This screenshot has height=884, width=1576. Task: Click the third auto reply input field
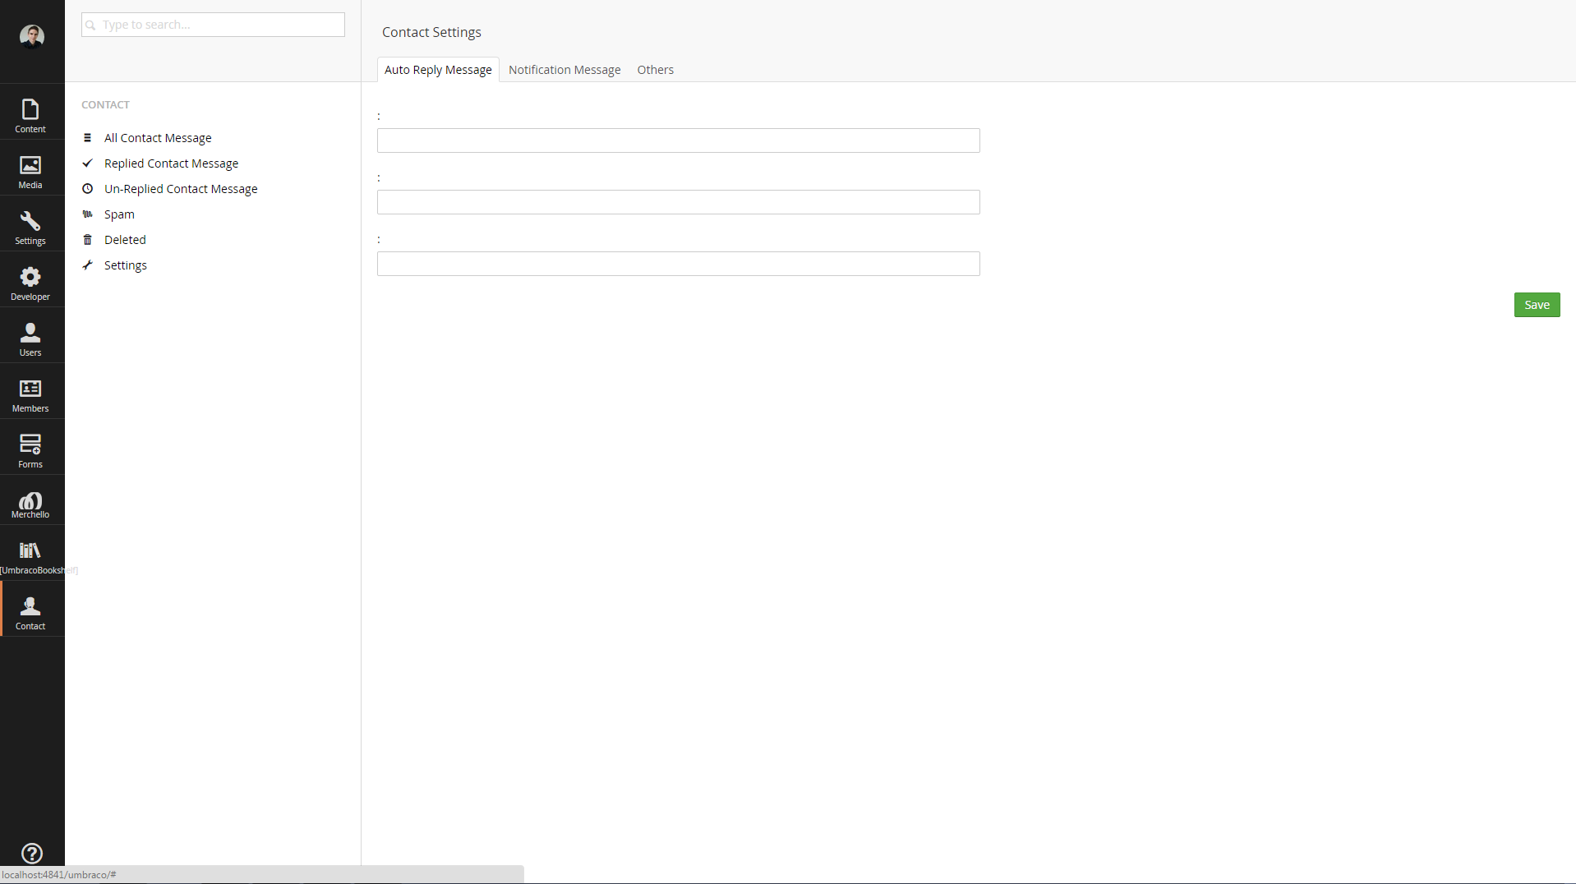point(678,264)
